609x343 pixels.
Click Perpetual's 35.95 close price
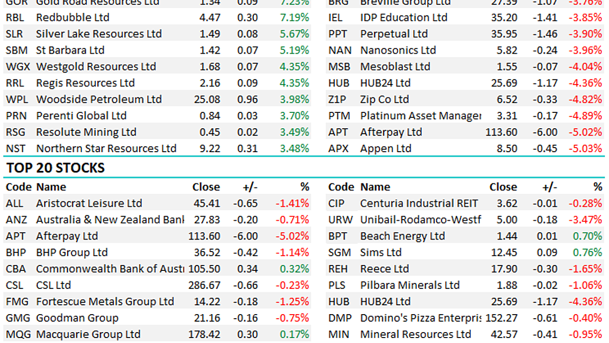coord(504,34)
